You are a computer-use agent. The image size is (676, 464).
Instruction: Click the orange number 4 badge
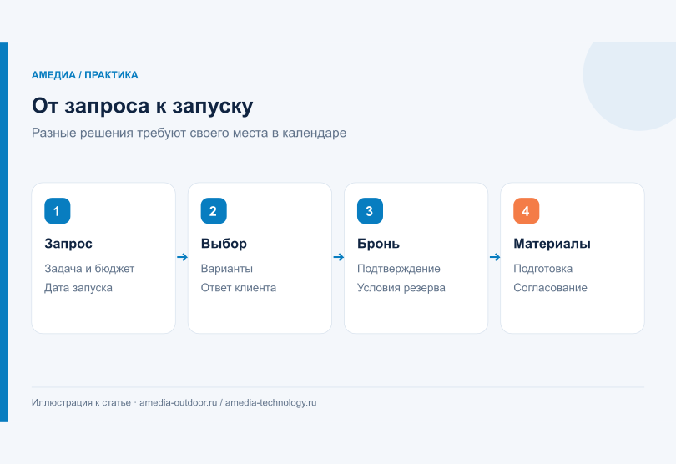[527, 211]
